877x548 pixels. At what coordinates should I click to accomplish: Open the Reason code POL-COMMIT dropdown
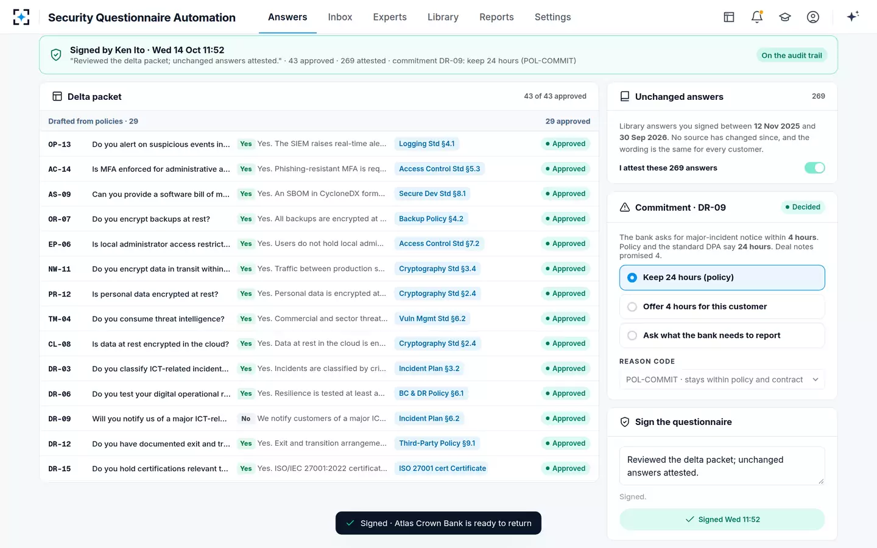coord(722,379)
